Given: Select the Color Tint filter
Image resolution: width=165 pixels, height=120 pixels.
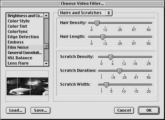Looking at the screenshot, I should (25, 26).
